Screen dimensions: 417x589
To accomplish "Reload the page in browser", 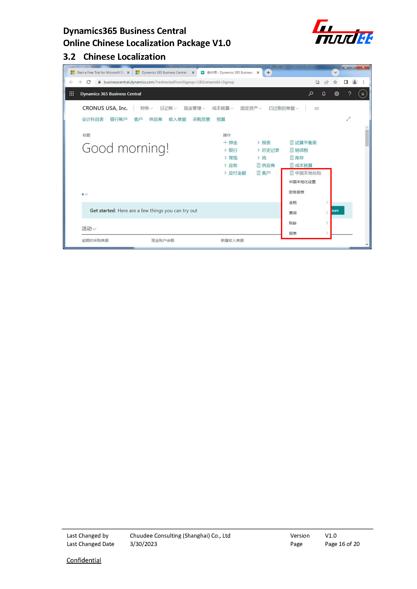I will (89, 82).
